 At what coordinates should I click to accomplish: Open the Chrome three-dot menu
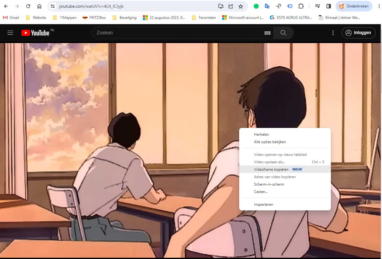pyautogui.click(x=379, y=6)
